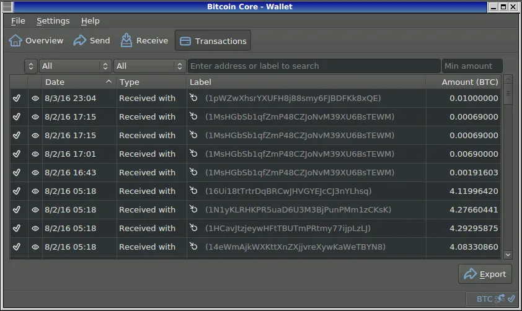Open the Settings menu
The image size is (522, 311).
53,21
